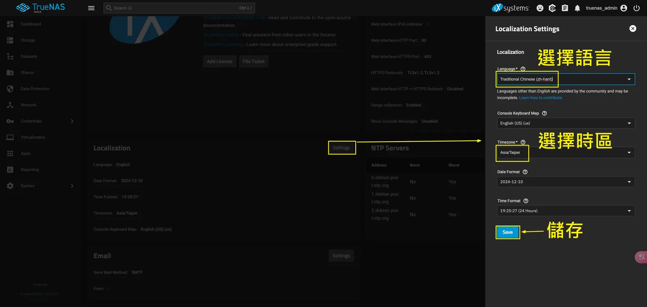Show alerts with the bell icon
Image resolution: width=647 pixels, height=307 pixels.
(x=577, y=8)
